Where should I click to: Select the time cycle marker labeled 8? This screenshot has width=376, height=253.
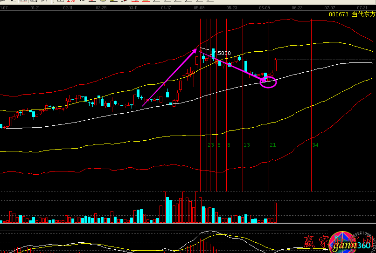(x=229, y=145)
